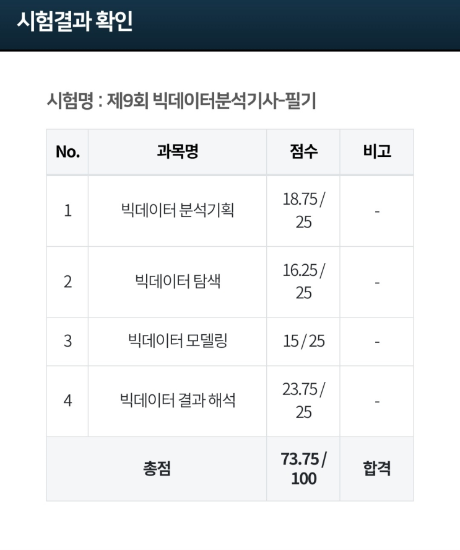Select the 빅데이터 모델링 subject cell
This screenshot has height=550, width=460.
[177, 341]
